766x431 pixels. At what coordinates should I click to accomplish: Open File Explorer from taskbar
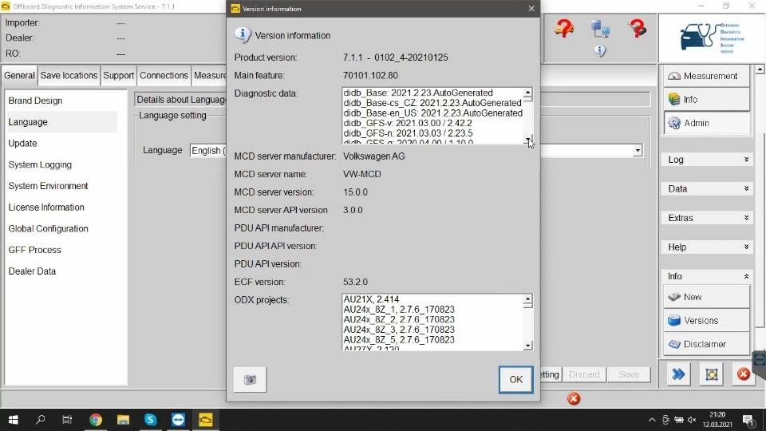[x=123, y=420]
